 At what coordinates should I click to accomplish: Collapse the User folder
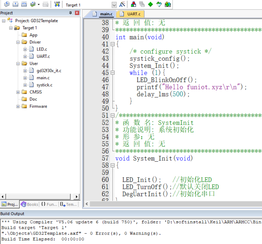coord(18,64)
